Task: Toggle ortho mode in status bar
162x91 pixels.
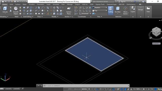Action: tap(97, 89)
